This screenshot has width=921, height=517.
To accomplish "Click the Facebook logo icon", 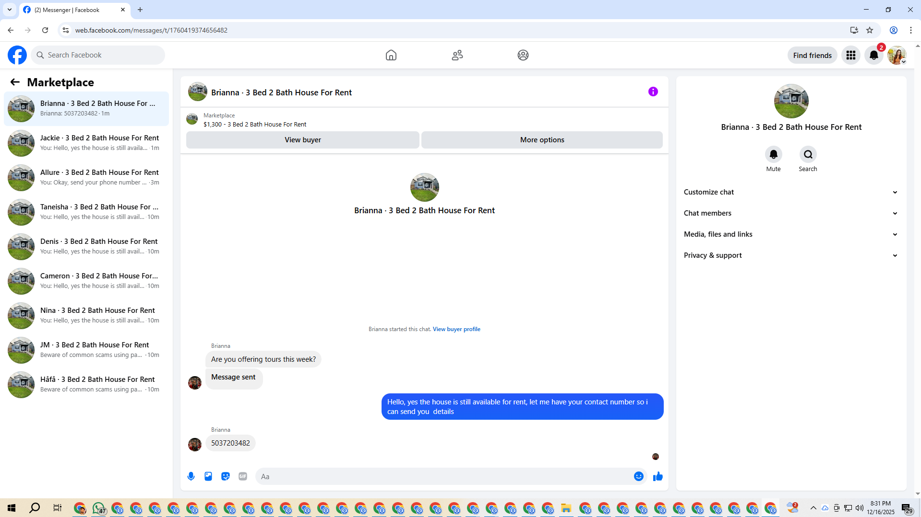I will coord(17,55).
